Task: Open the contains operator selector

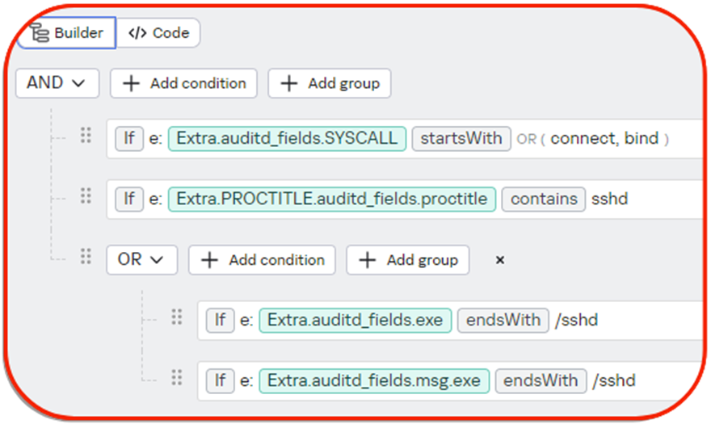Action: [544, 199]
